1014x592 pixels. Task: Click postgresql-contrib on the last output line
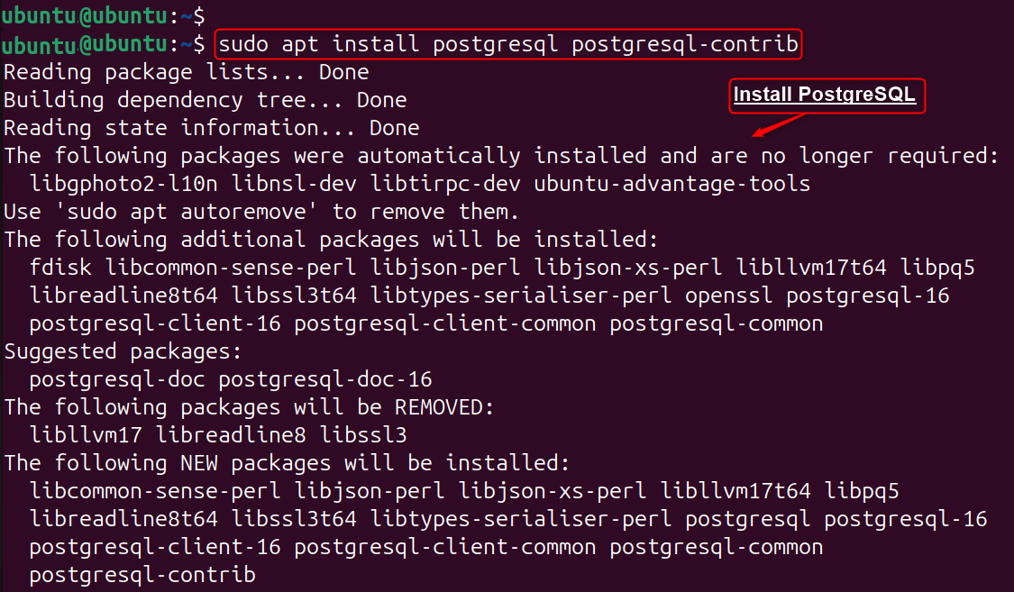[x=142, y=575]
